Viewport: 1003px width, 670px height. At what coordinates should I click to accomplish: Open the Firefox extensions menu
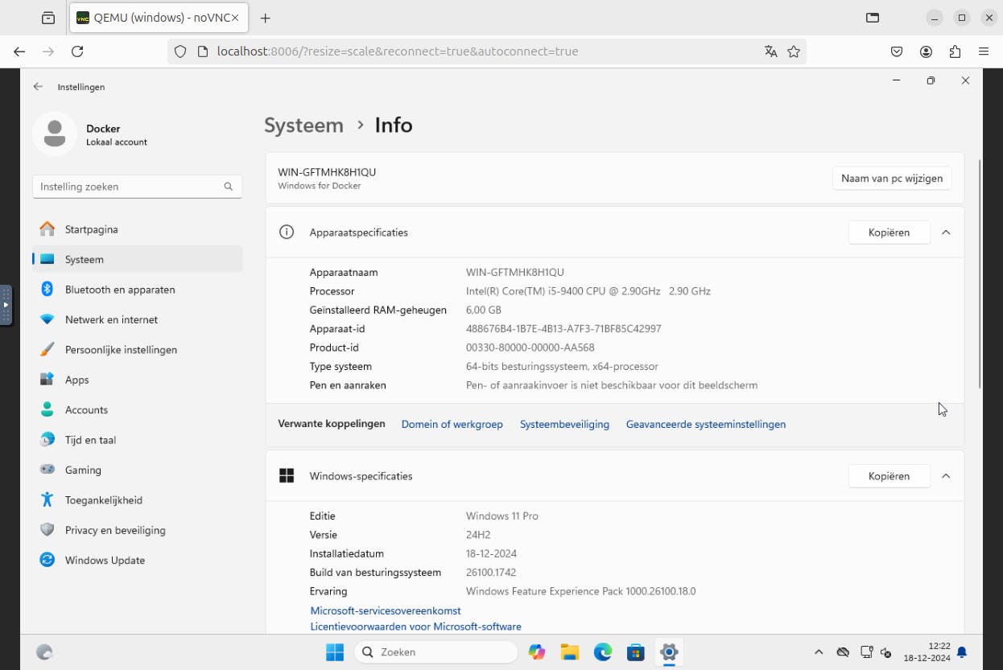point(955,51)
